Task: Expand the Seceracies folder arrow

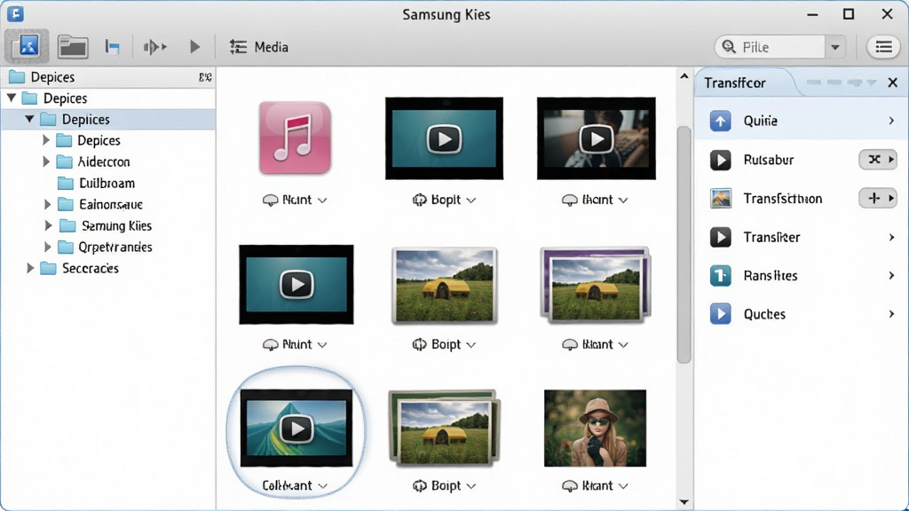Action: [x=30, y=268]
